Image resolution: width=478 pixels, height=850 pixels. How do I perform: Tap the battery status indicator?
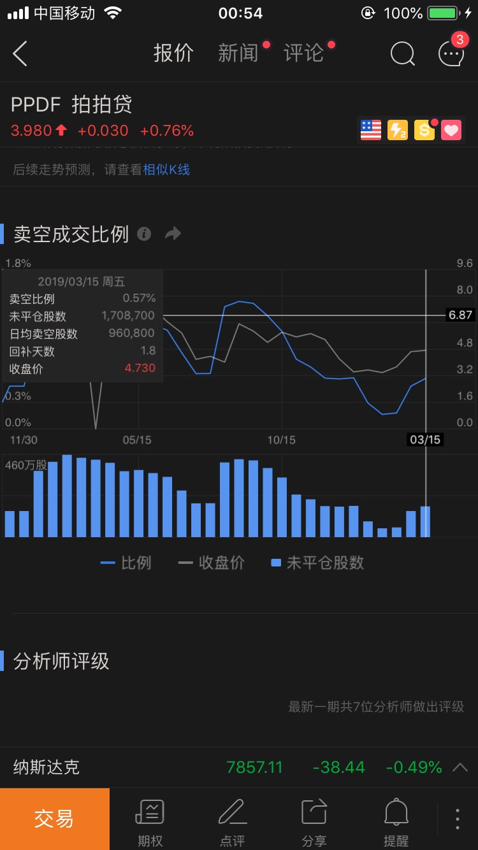(x=443, y=13)
